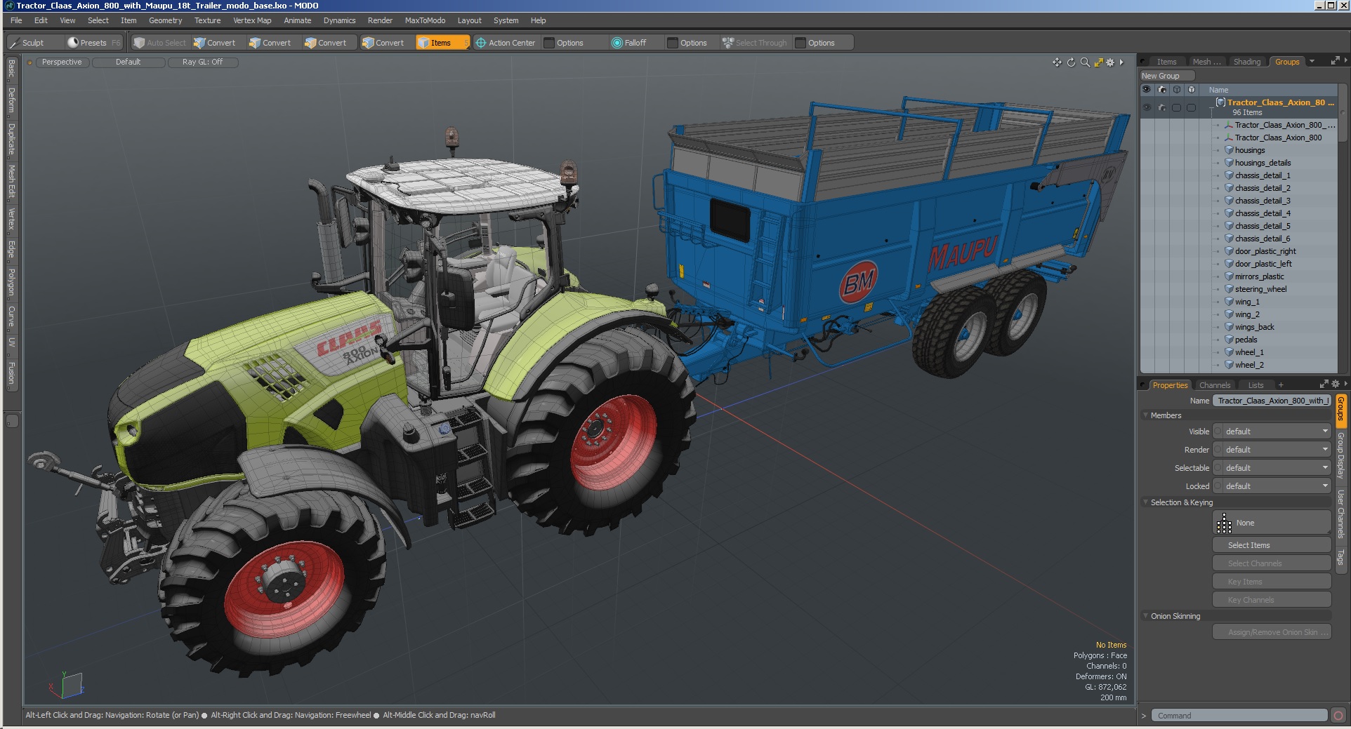Click the group icon of Tractor_Claas_Axion_80 group
The image size is (1351, 729).
[x=1220, y=102]
